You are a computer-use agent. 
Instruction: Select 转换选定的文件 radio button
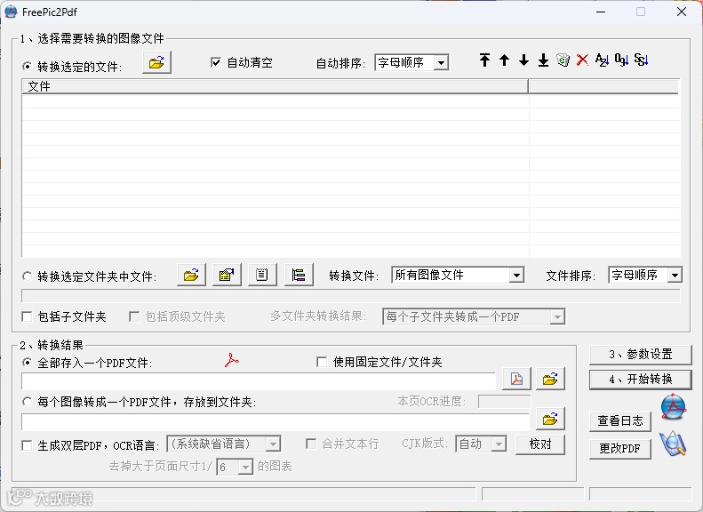point(28,67)
